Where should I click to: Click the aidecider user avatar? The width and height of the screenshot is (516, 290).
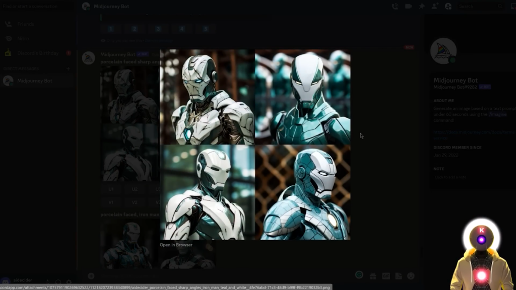pos(6,281)
